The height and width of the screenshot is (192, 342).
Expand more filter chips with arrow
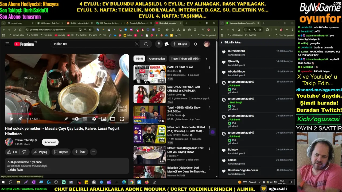point(206,59)
